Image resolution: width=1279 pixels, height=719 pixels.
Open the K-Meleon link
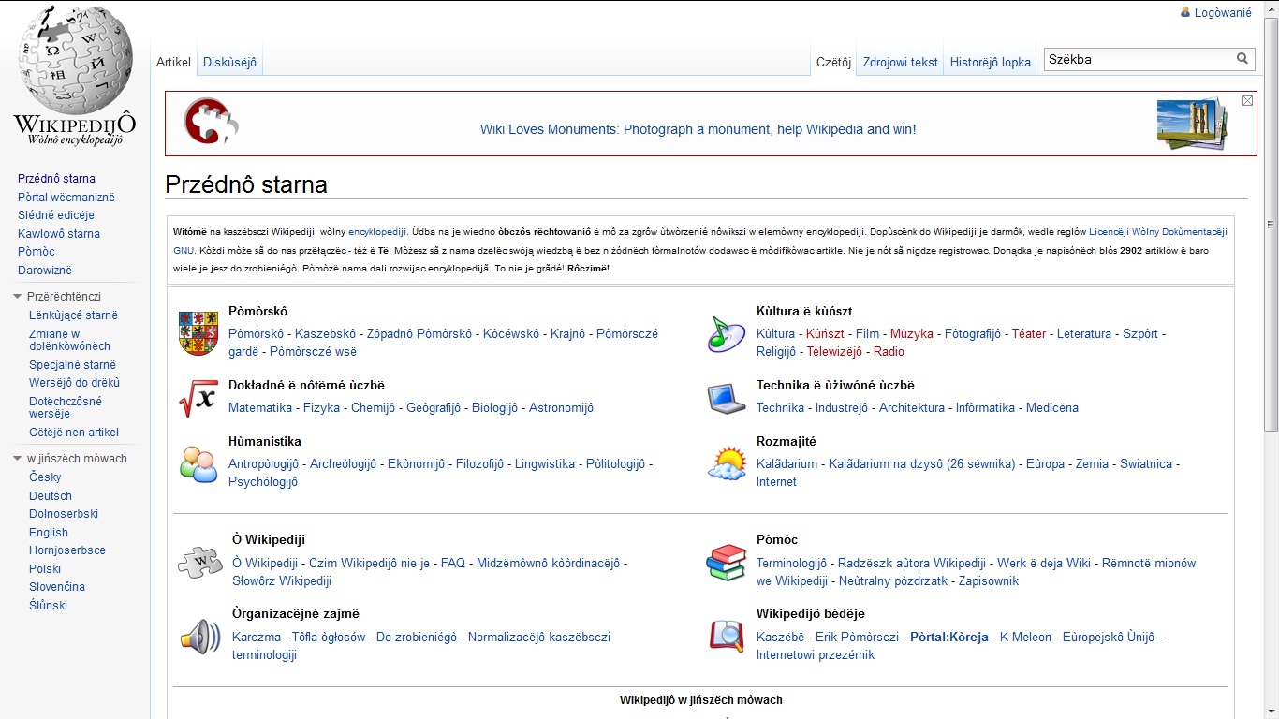pos(1025,638)
